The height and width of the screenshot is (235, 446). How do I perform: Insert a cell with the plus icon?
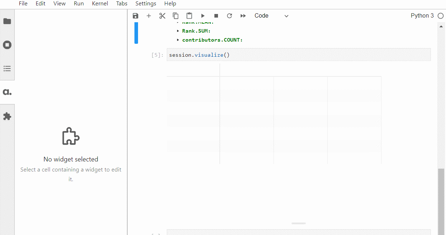pyautogui.click(x=149, y=16)
